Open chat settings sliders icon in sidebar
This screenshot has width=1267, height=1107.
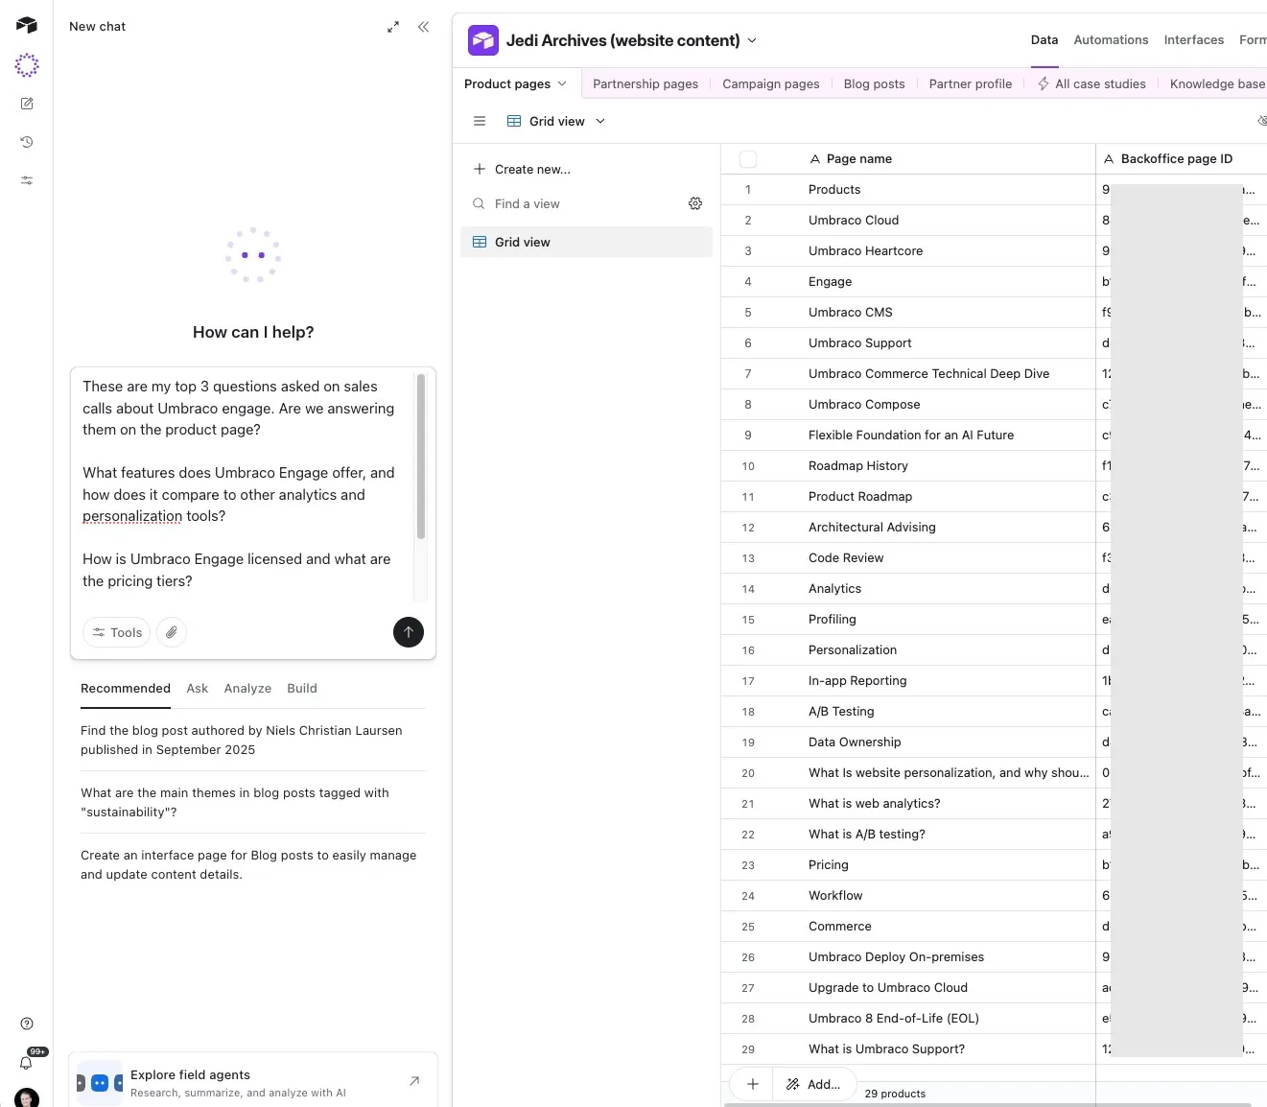point(26,180)
